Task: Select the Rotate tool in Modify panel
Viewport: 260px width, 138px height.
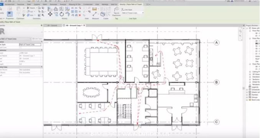Action: pos(62,14)
